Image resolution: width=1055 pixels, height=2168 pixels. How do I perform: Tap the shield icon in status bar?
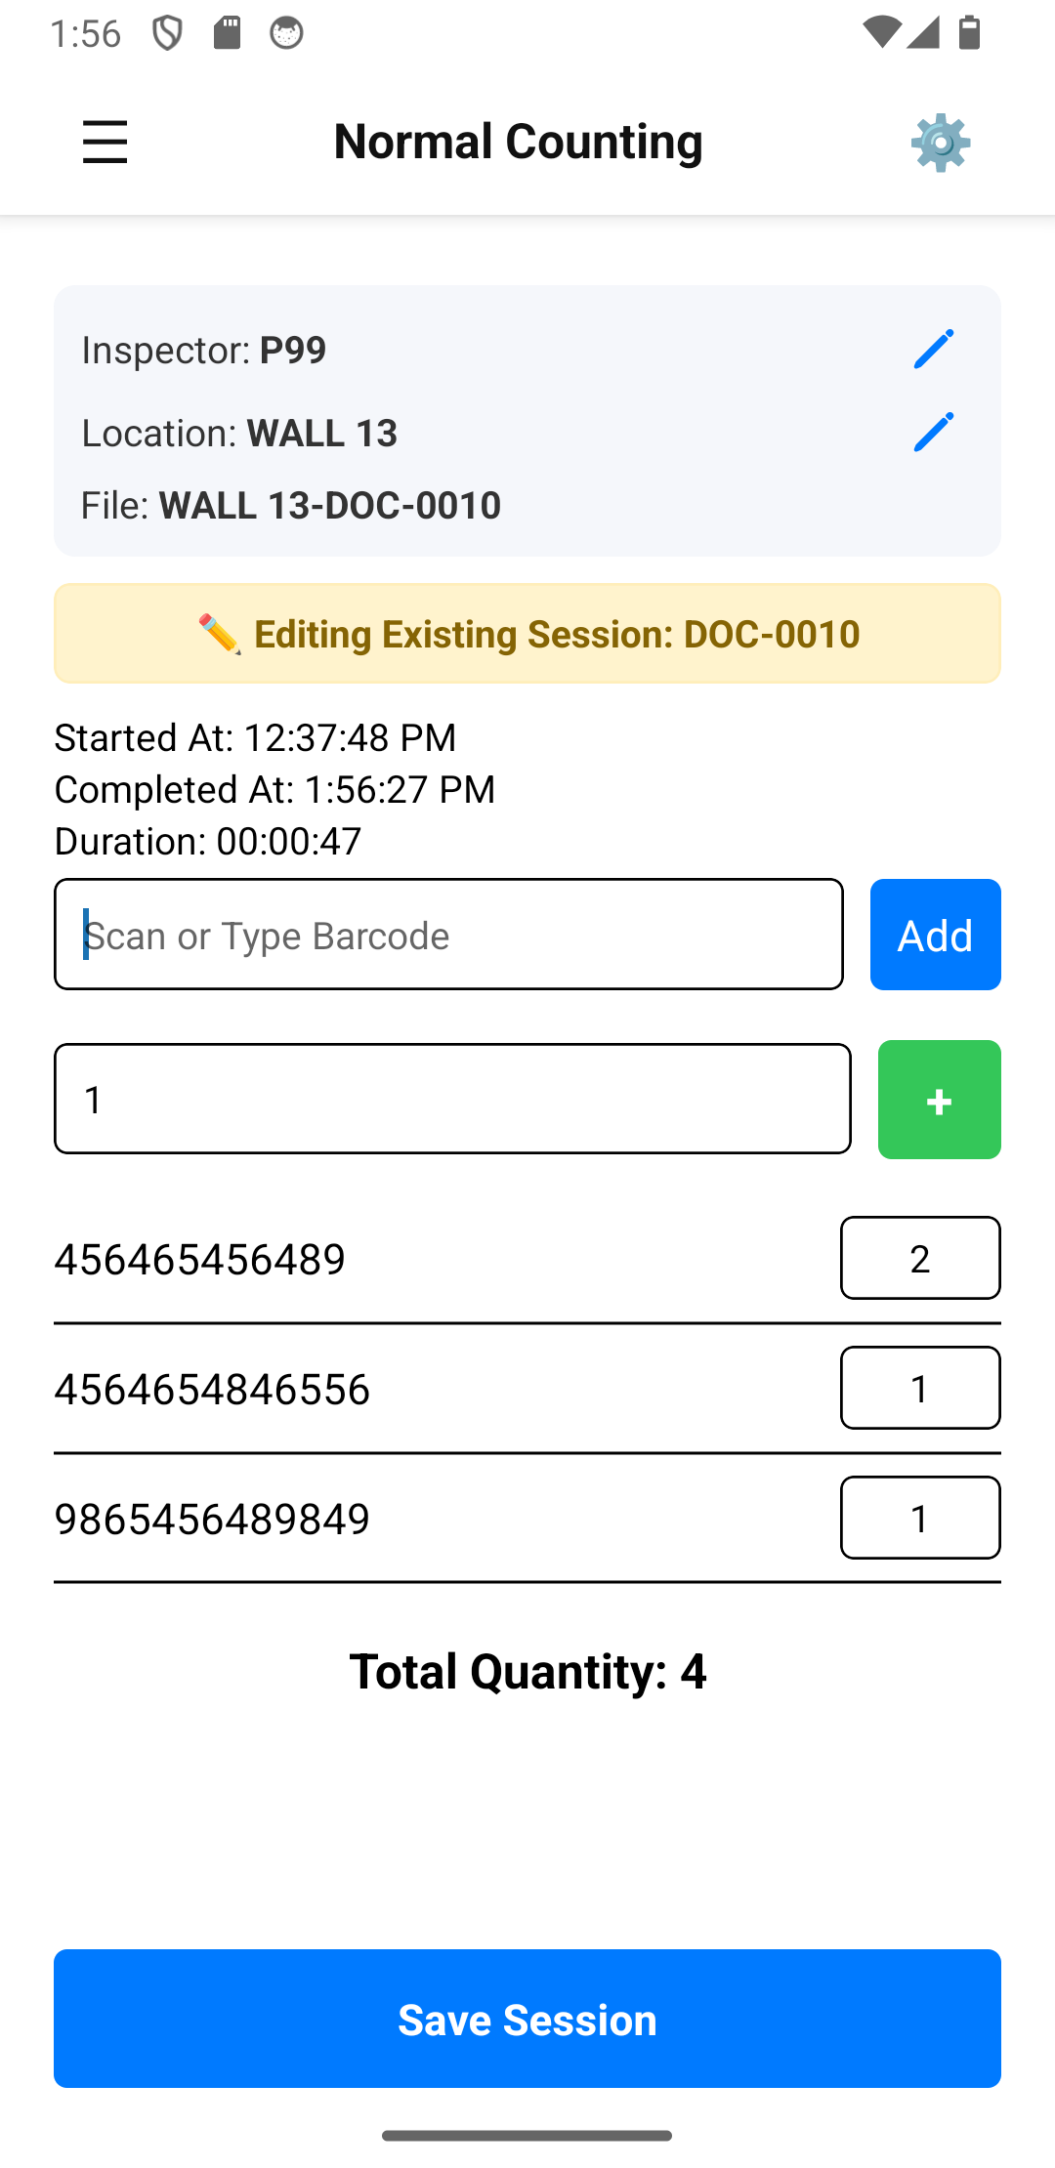[167, 33]
